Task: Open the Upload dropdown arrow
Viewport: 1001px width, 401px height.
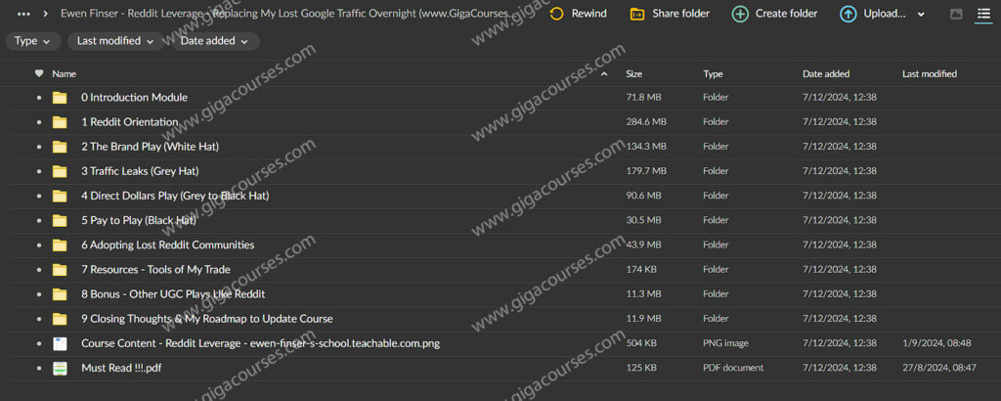Action: [921, 14]
